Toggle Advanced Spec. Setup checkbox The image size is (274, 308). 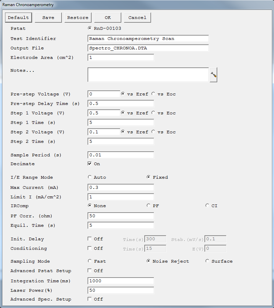coord(90,299)
